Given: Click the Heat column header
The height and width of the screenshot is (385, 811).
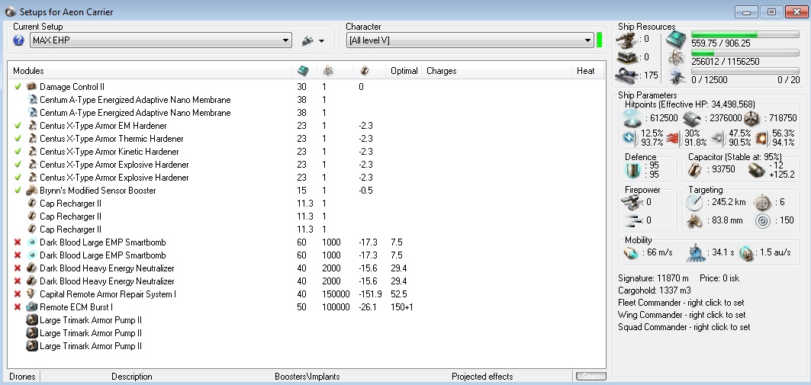Looking at the screenshot, I should coord(585,71).
